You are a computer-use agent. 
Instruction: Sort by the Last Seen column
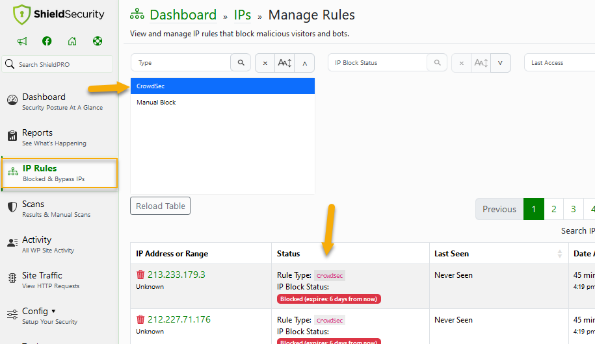(499, 253)
